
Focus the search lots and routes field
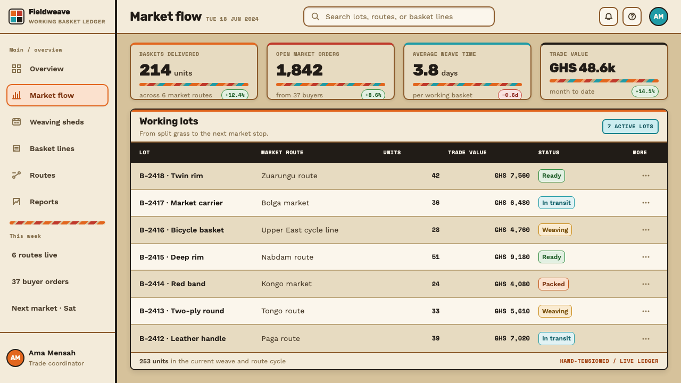(x=399, y=16)
